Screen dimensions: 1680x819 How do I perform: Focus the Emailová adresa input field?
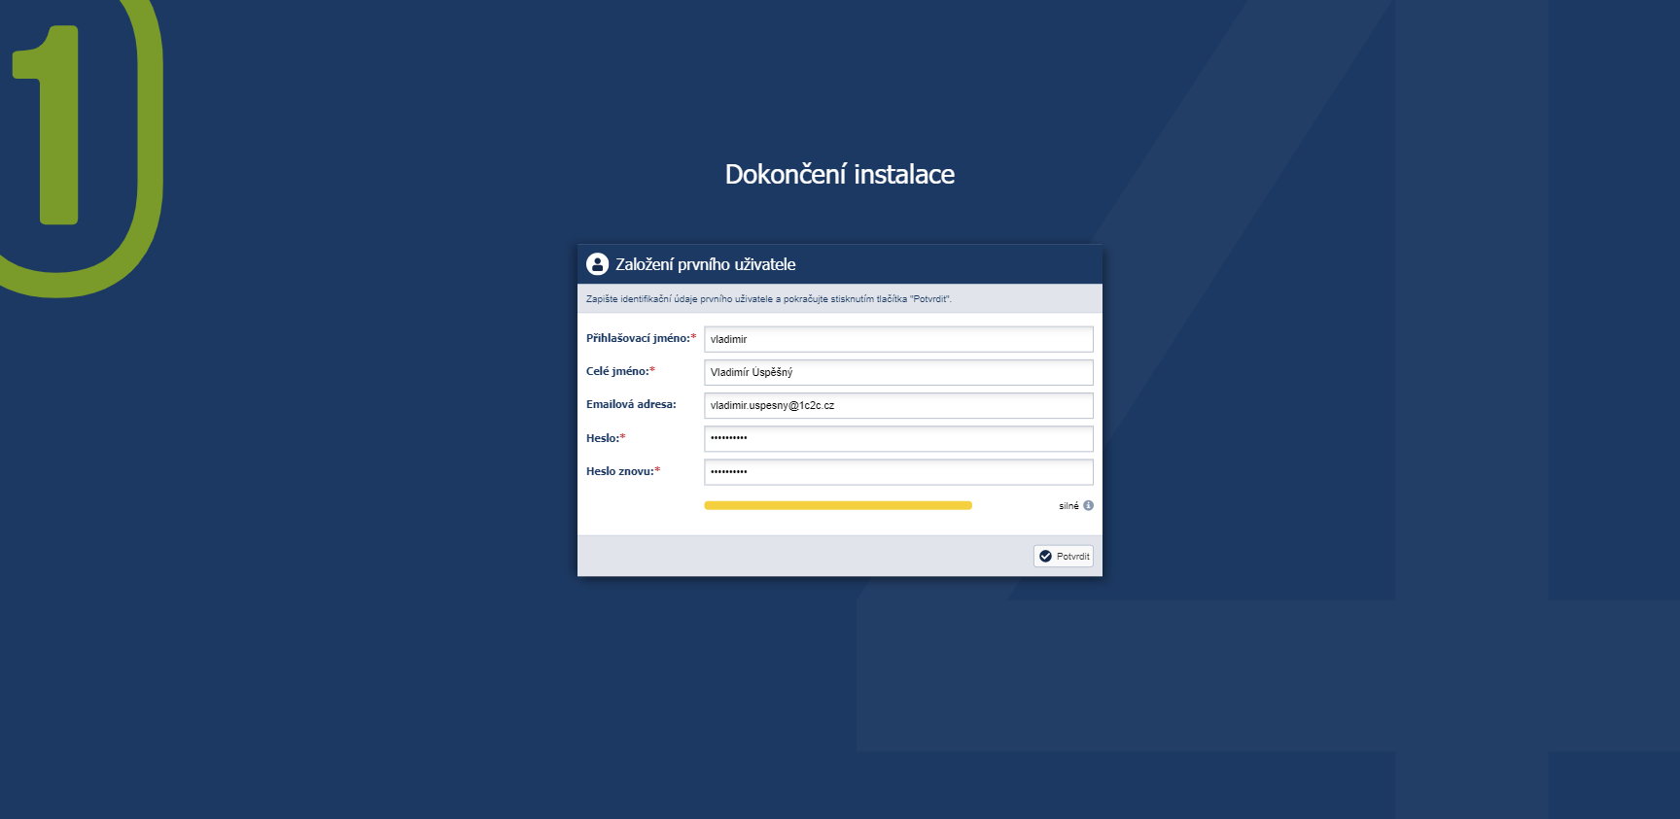click(898, 405)
